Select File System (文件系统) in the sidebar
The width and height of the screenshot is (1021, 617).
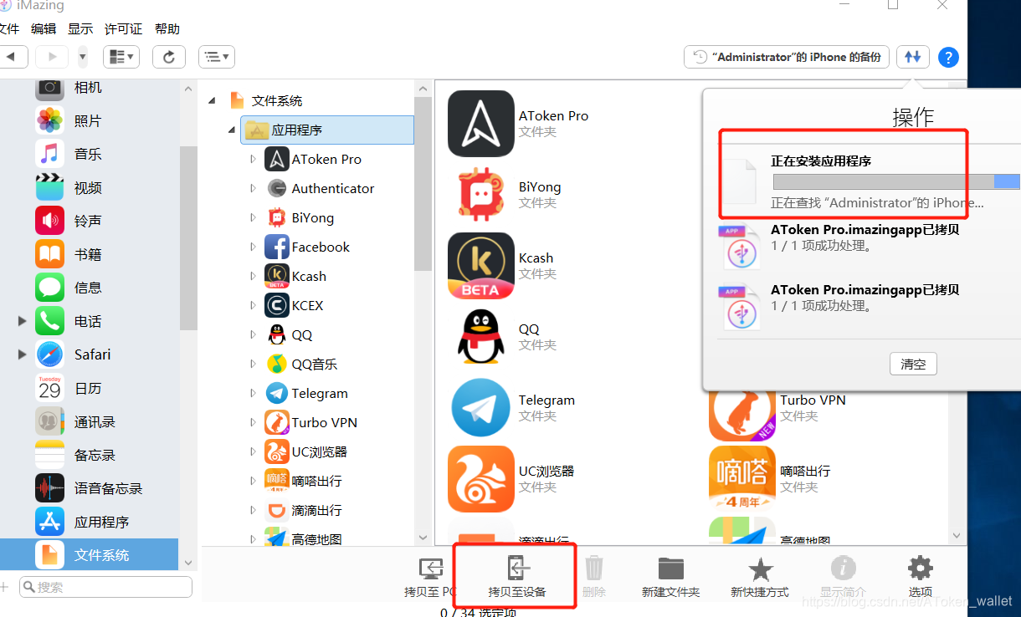88,554
